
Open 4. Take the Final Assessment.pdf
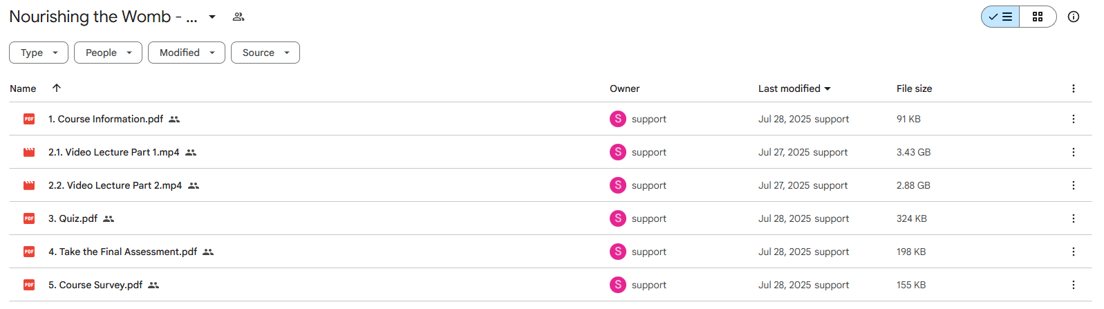[122, 252]
